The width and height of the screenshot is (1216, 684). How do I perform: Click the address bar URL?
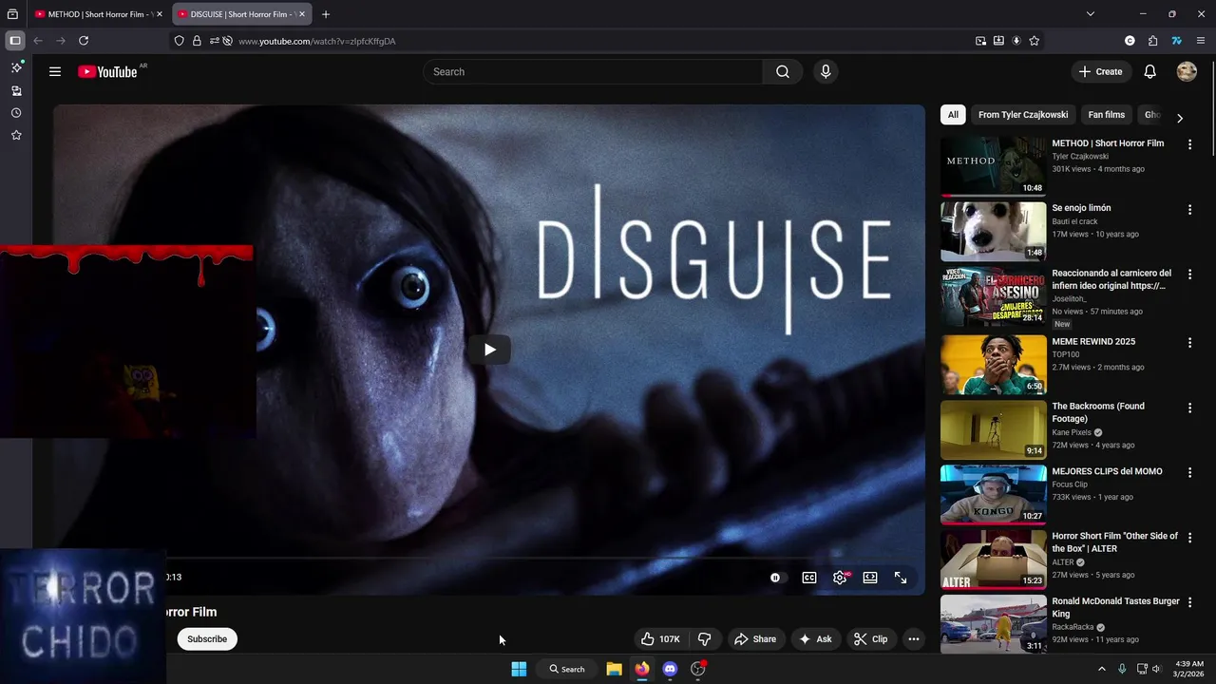(x=316, y=41)
